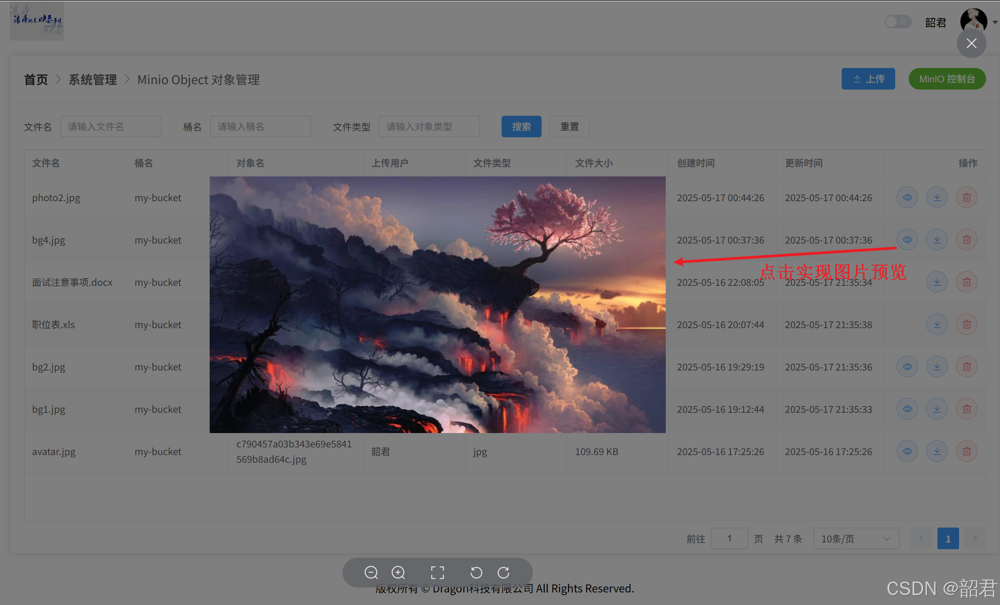
Task: Zoom out the previewed image
Action: click(x=371, y=573)
